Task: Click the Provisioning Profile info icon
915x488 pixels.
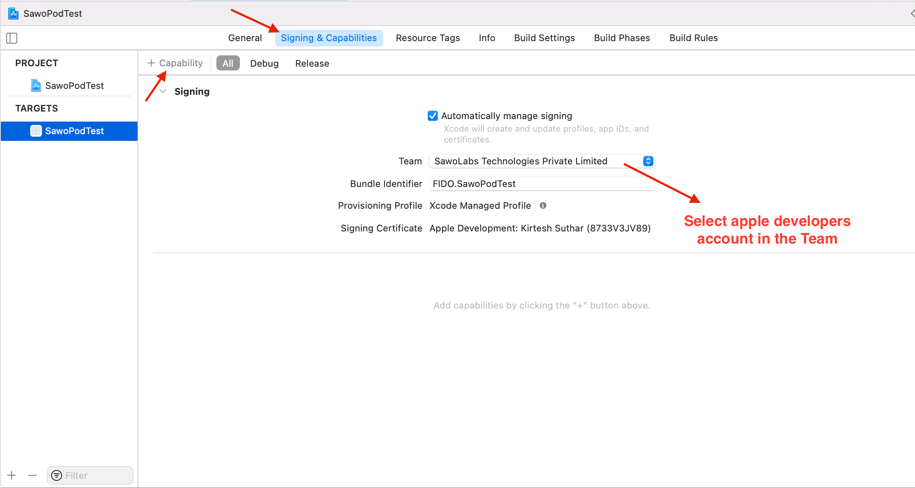Action: click(x=543, y=205)
